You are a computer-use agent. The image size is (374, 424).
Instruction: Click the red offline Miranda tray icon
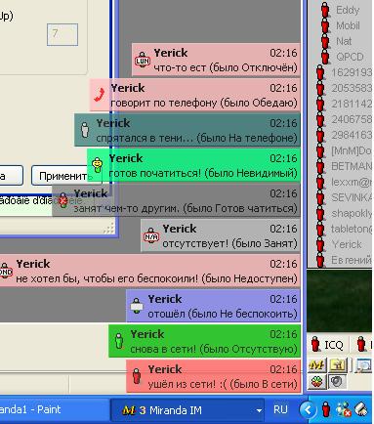pos(326,409)
